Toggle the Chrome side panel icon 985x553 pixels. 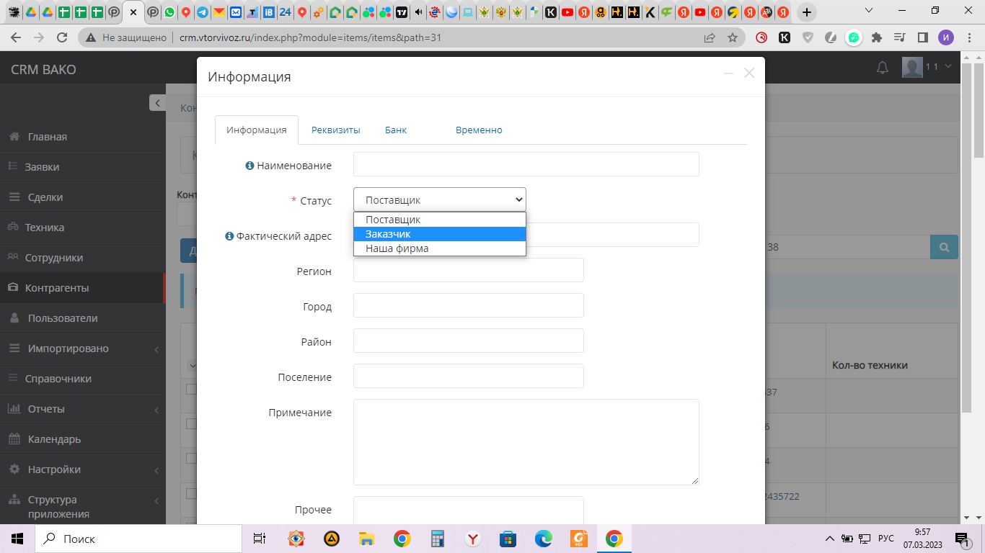(922, 37)
